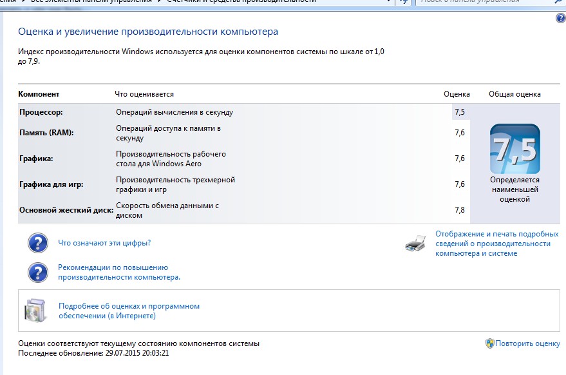Click 'Индекс производительности Windows используется' paragraph
The image size is (566, 375).
[201, 56]
